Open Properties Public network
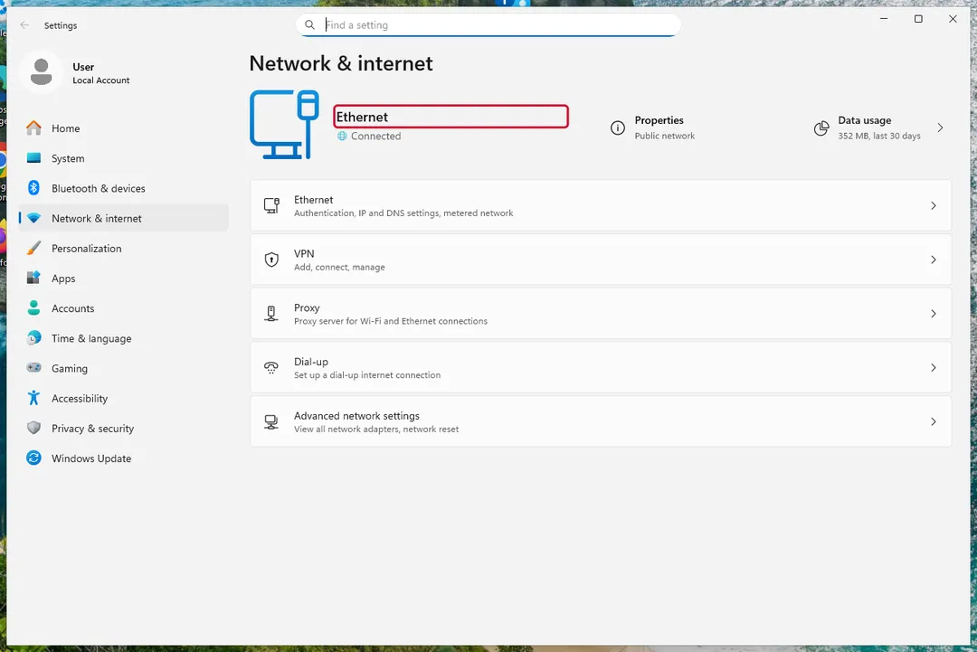The width and height of the screenshot is (977, 652). [x=653, y=128]
